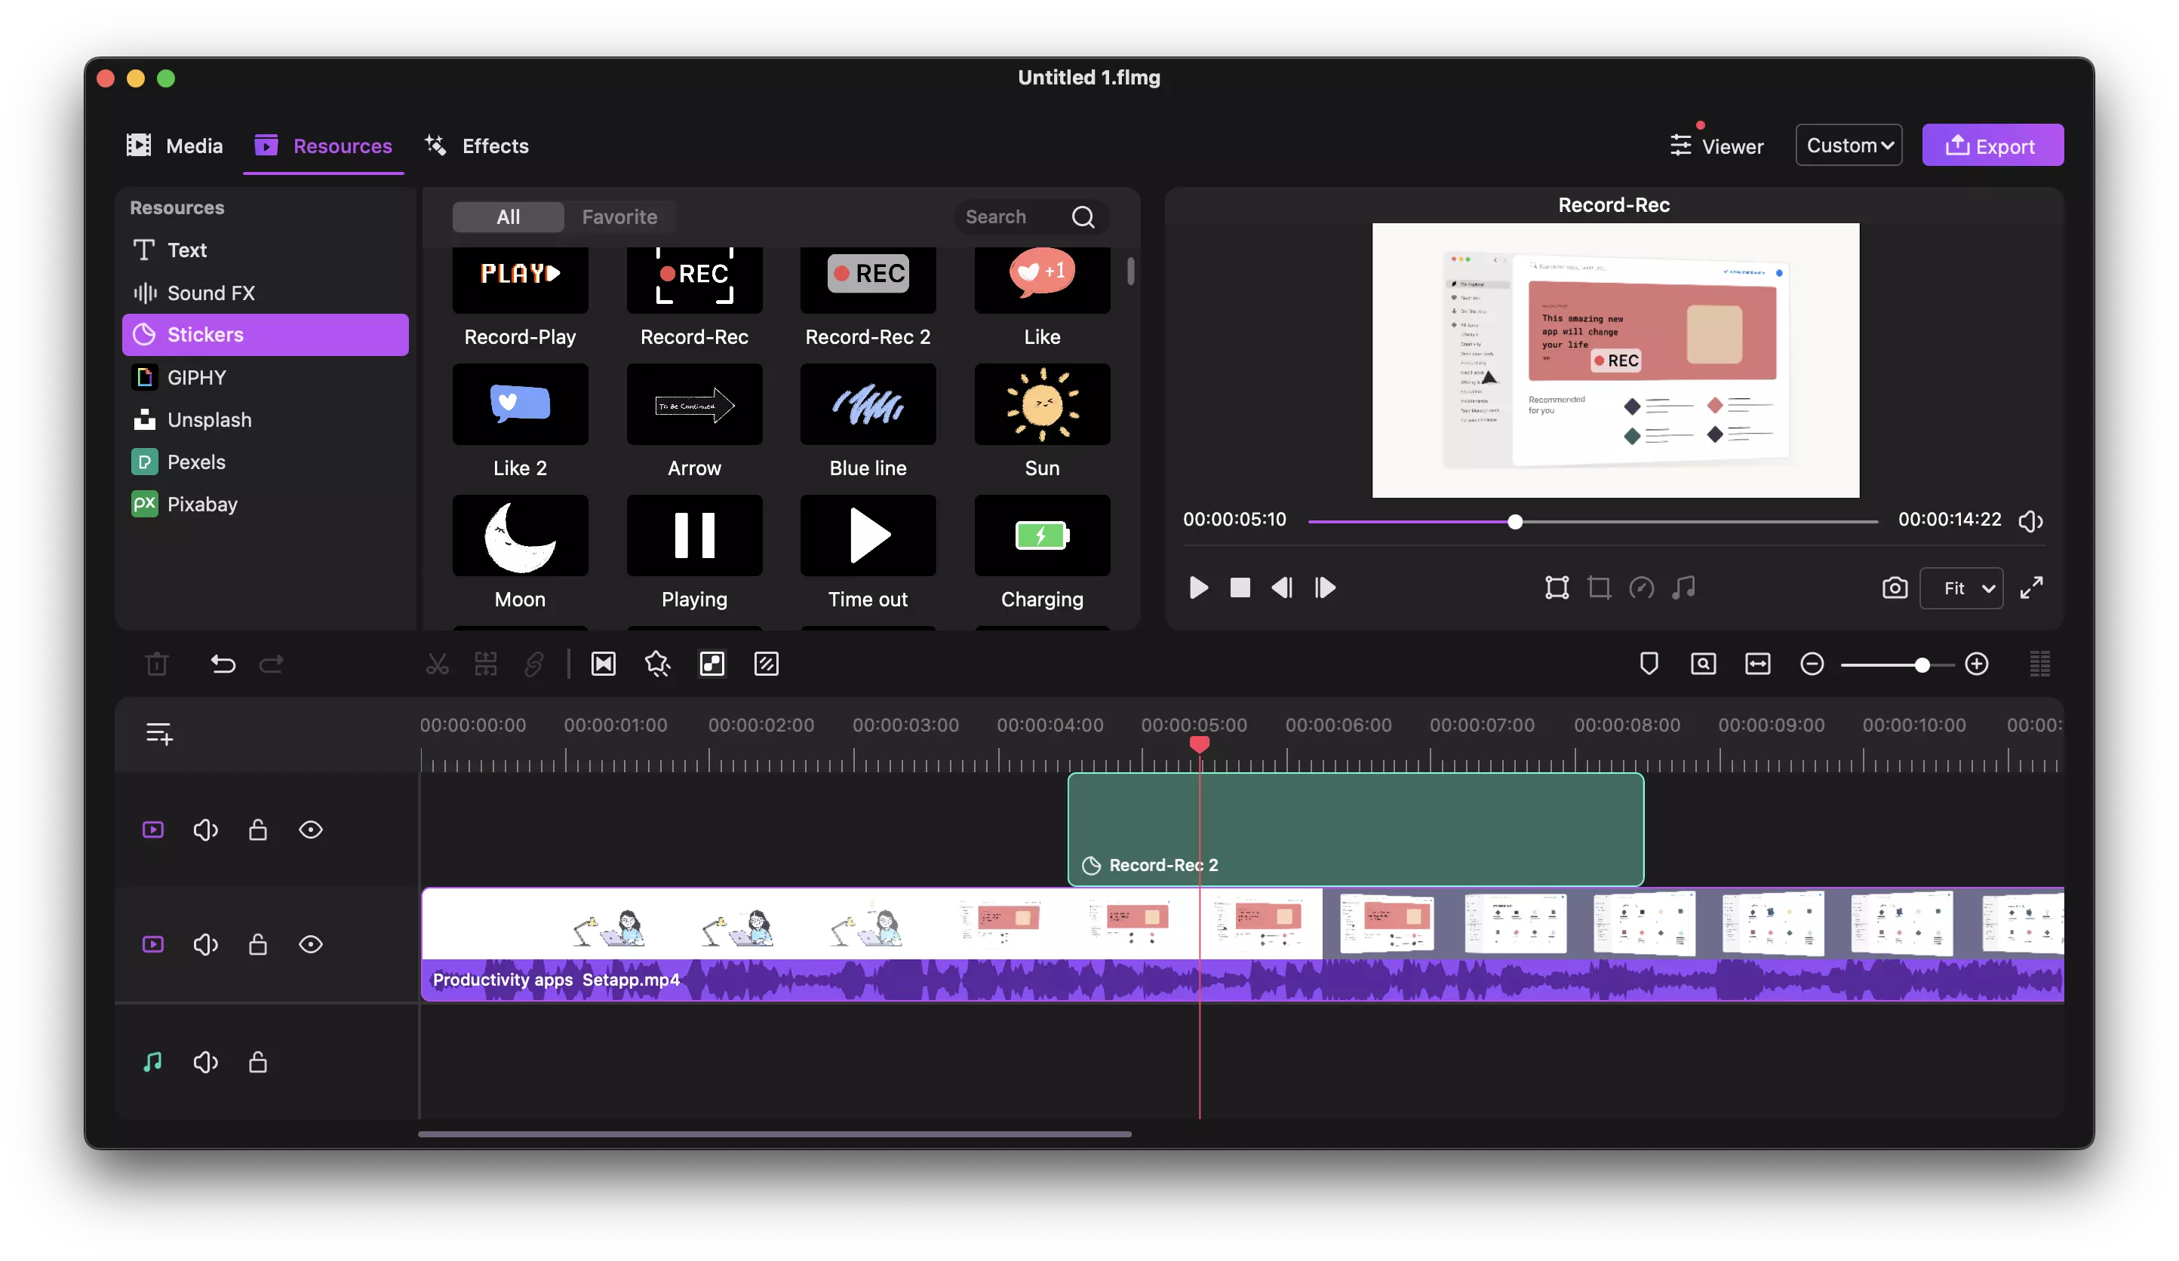The image size is (2179, 1261).
Task: Click the Export button
Action: coord(1991,146)
